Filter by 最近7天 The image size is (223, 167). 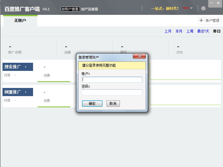point(203,31)
